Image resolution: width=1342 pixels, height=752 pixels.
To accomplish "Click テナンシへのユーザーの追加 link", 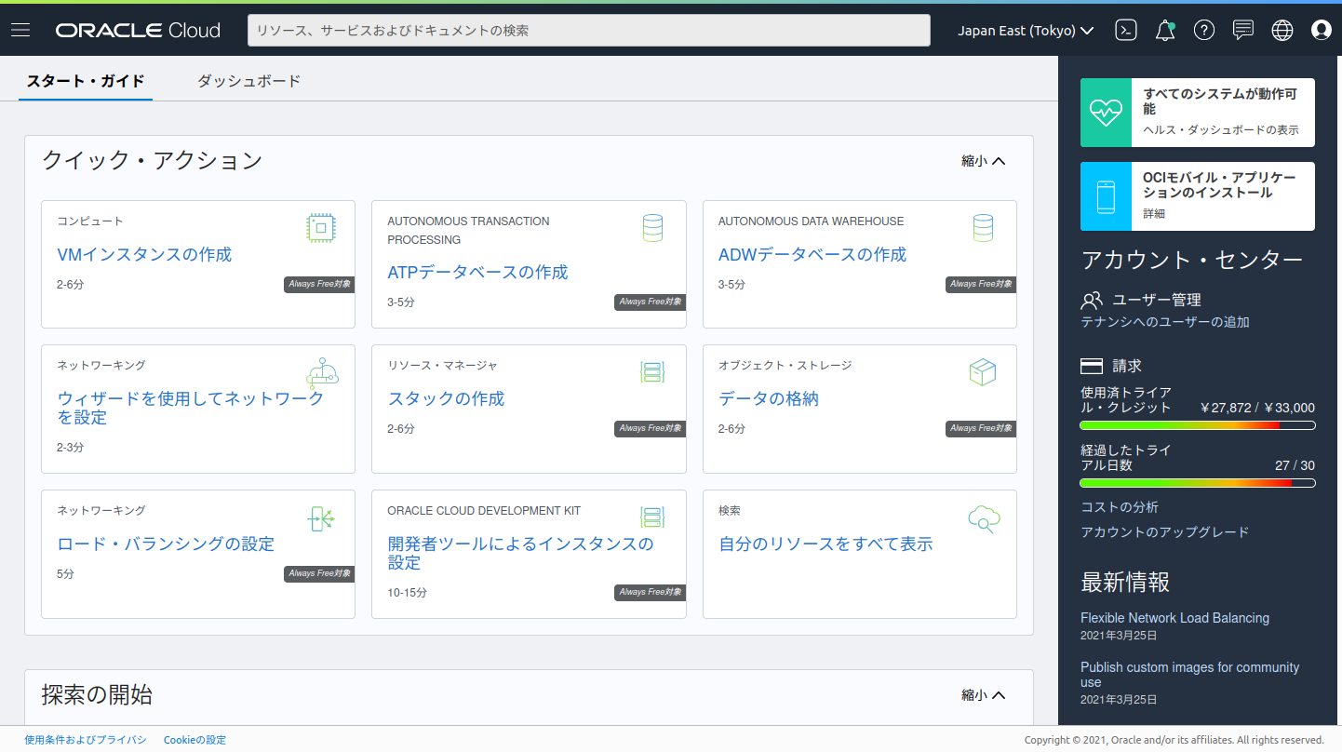I will 1165,322.
